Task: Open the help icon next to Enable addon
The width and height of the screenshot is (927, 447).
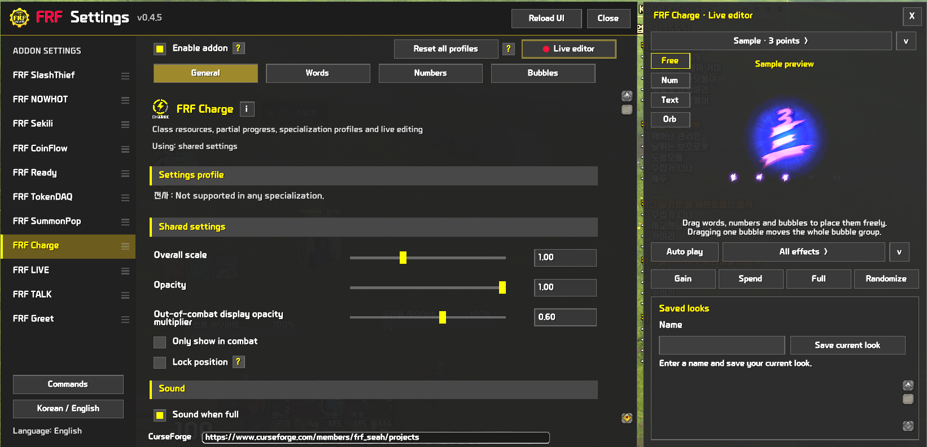Action: [x=238, y=48]
